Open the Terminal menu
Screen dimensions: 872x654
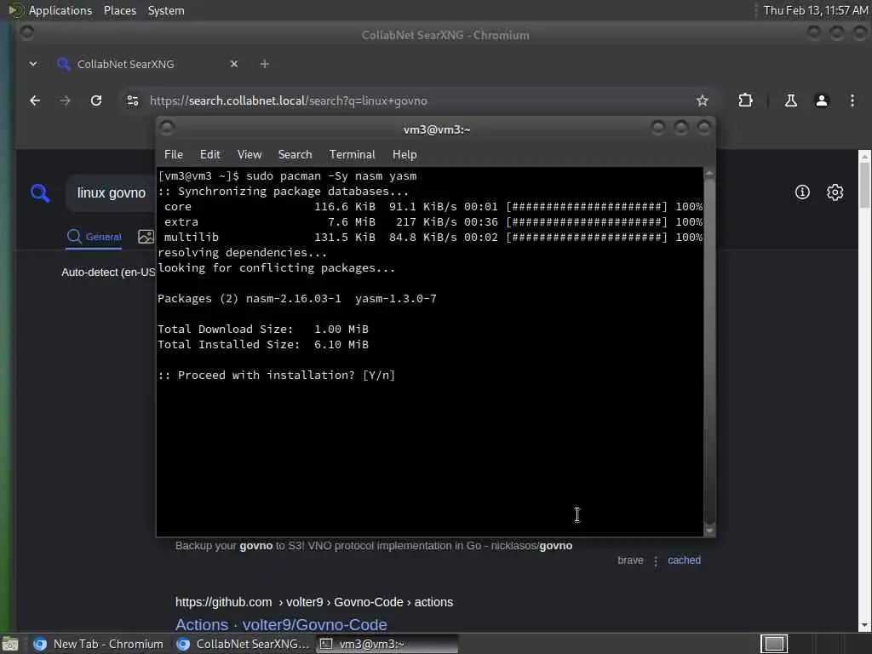[x=352, y=155]
